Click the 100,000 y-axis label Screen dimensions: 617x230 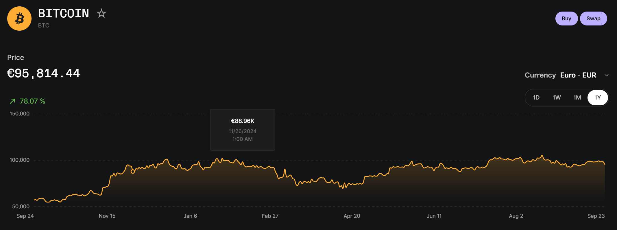pos(20,160)
